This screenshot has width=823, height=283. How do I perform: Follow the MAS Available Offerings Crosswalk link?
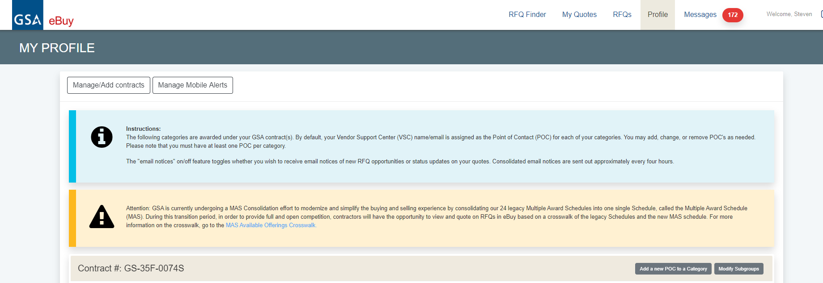coord(271,225)
